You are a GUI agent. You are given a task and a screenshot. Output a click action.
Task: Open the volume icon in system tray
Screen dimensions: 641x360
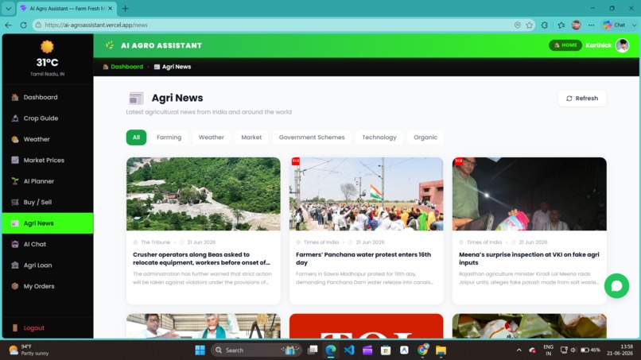(573, 350)
